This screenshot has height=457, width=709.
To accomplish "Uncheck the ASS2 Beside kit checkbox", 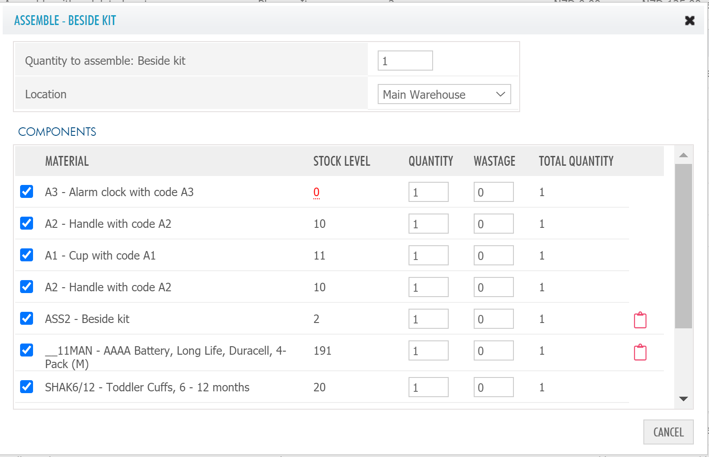I will click(x=27, y=319).
